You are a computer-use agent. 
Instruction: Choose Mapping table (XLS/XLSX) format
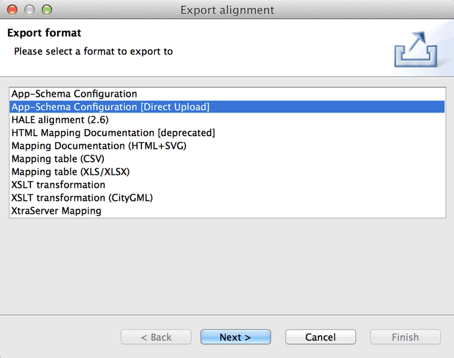[227, 172]
